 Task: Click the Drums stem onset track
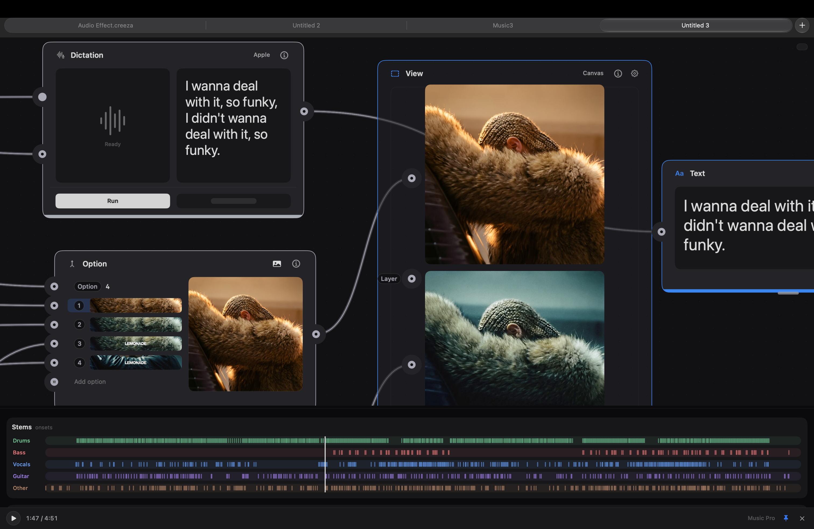tap(423, 441)
